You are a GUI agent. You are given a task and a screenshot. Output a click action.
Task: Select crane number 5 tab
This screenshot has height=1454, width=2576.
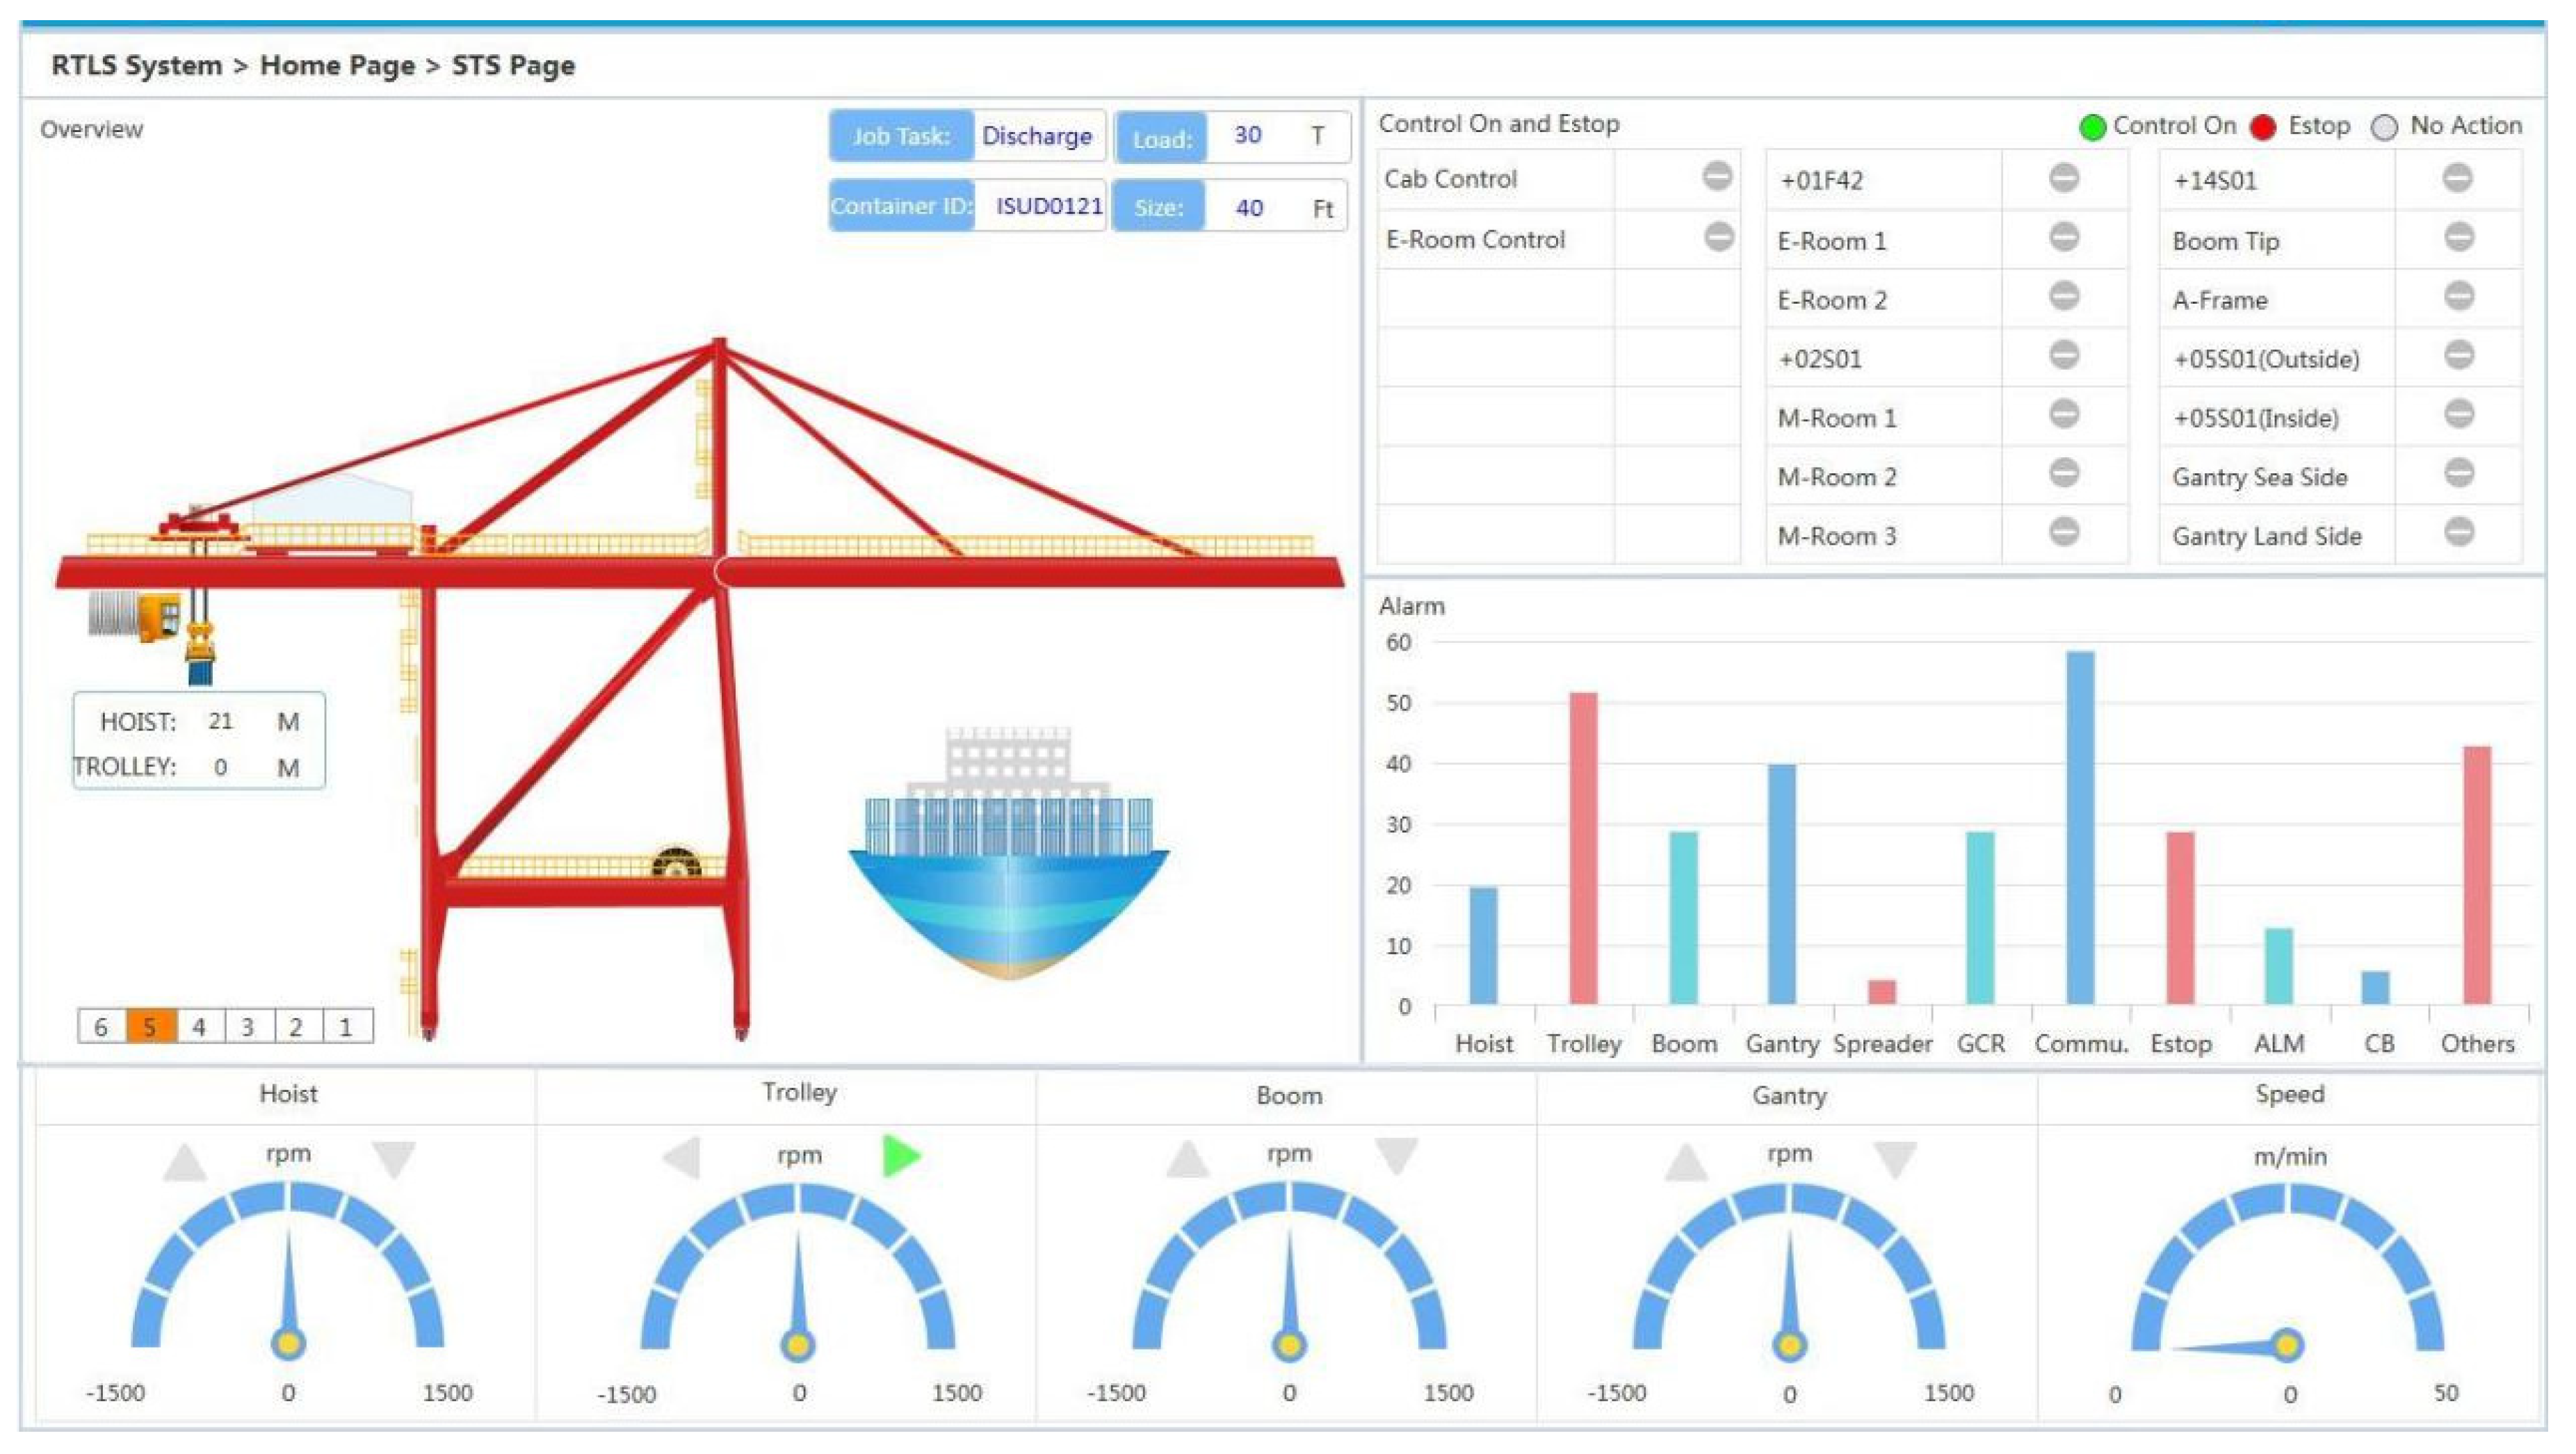pos(150,1027)
